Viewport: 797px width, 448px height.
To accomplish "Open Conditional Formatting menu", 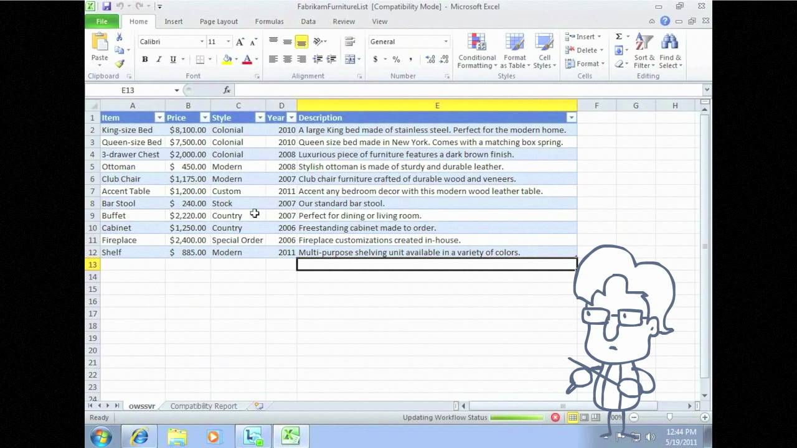I will [477, 51].
